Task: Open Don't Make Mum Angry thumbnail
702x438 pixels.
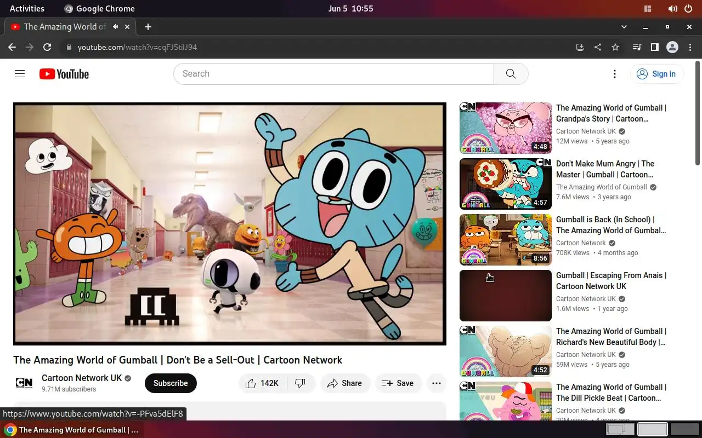Action: [x=506, y=184]
